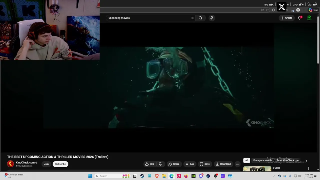Open Steam from the taskbar

pyautogui.click(x=142, y=176)
